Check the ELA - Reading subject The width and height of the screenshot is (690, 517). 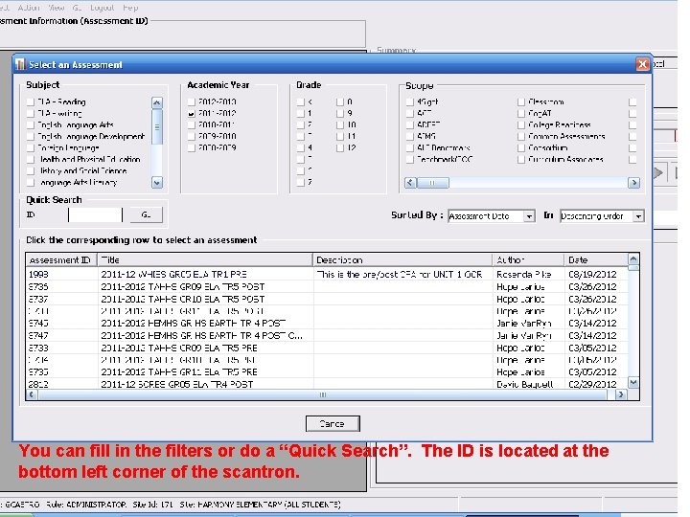click(31, 102)
